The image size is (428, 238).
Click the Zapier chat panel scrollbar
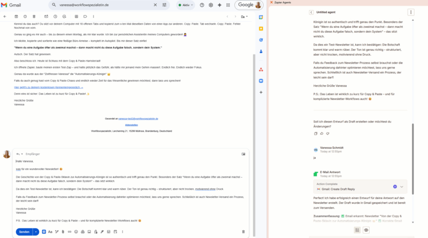click(412, 160)
